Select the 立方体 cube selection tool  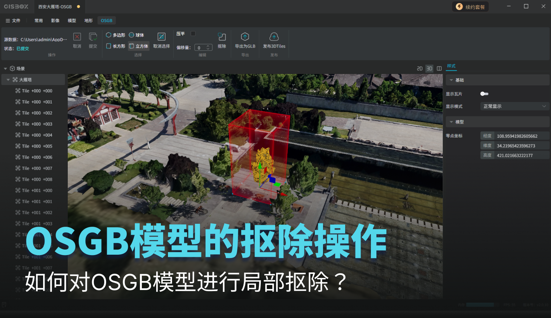[138, 46]
